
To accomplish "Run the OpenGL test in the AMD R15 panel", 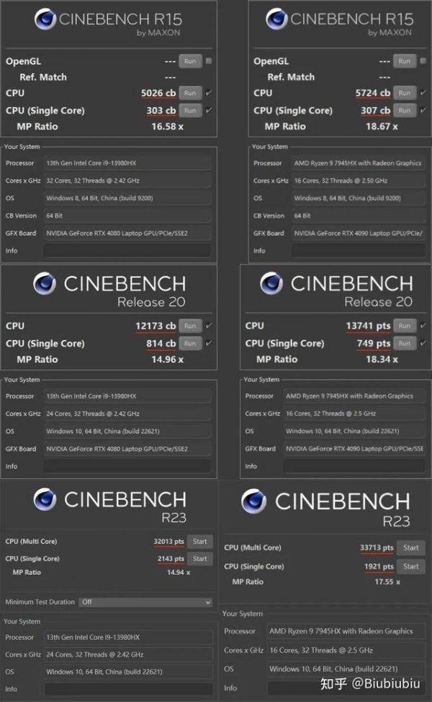I will coord(405,61).
